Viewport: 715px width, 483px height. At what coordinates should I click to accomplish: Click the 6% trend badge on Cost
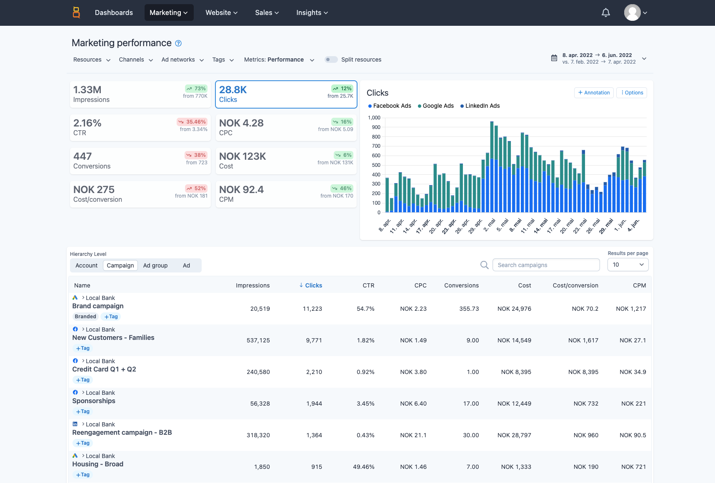[343, 155]
